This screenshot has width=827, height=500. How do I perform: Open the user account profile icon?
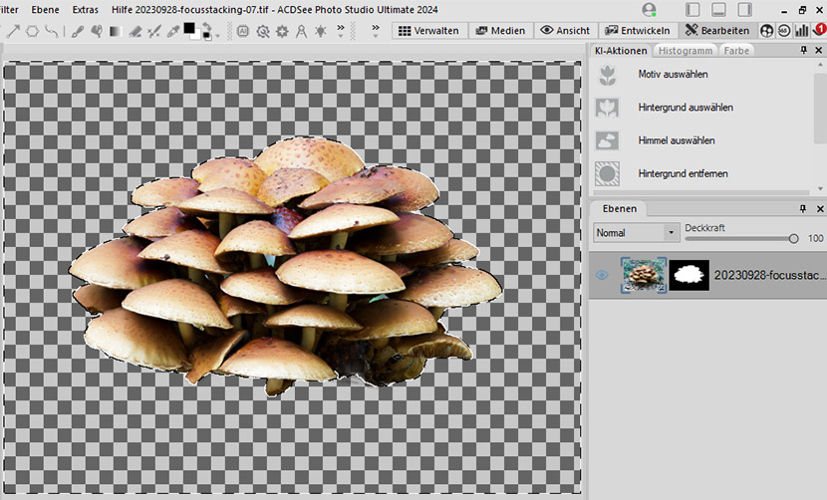[650, 9]
